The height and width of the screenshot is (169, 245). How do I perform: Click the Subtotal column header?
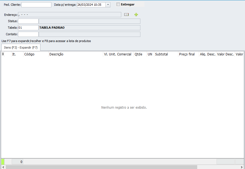point(166,54)
